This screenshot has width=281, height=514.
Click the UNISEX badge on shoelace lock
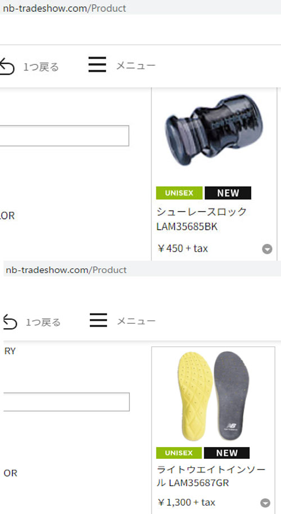(179, 193)
